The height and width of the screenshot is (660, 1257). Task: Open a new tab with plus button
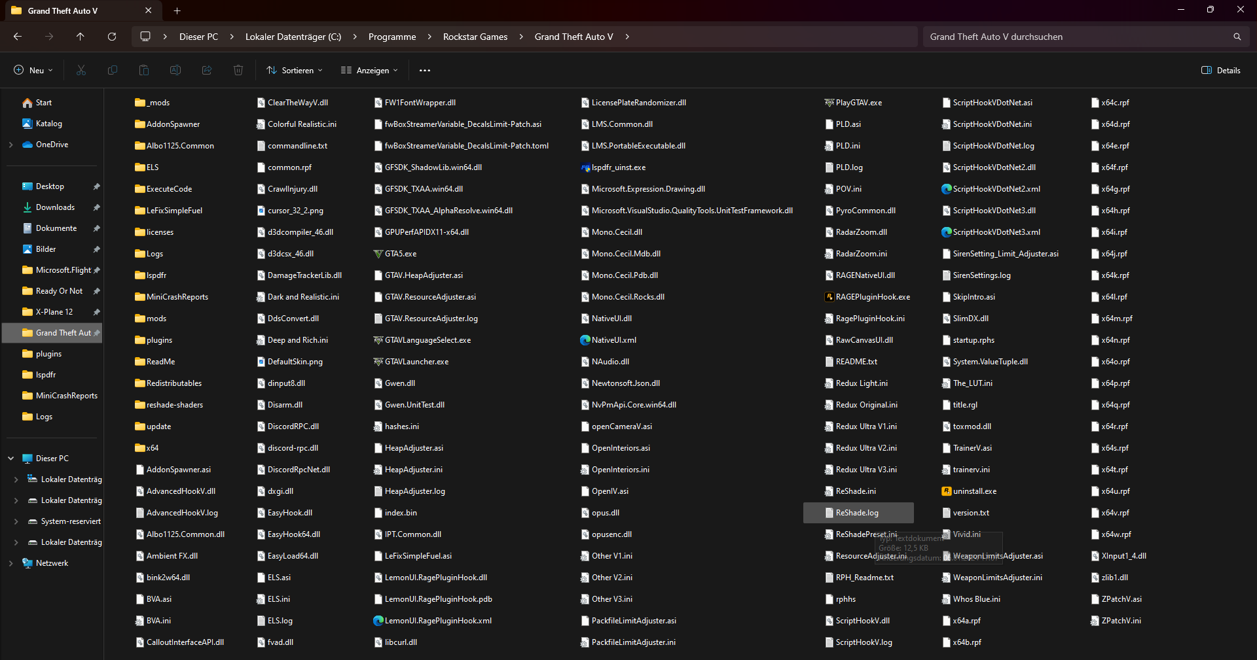[177, 10]
